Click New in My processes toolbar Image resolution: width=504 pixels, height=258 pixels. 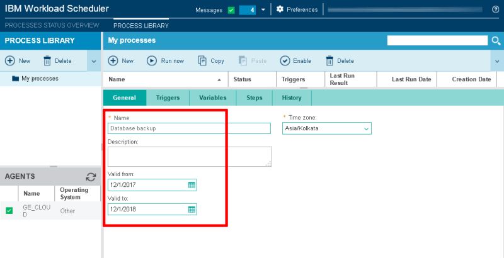(x=121, y=60)
